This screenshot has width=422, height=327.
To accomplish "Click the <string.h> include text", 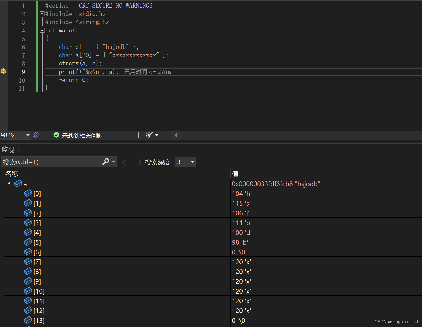I will coord(92,22).
